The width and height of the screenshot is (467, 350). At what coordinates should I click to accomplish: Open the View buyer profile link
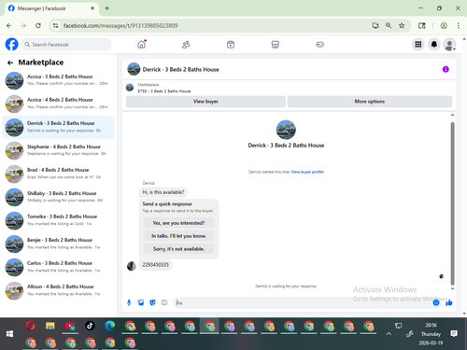[307, 172]
